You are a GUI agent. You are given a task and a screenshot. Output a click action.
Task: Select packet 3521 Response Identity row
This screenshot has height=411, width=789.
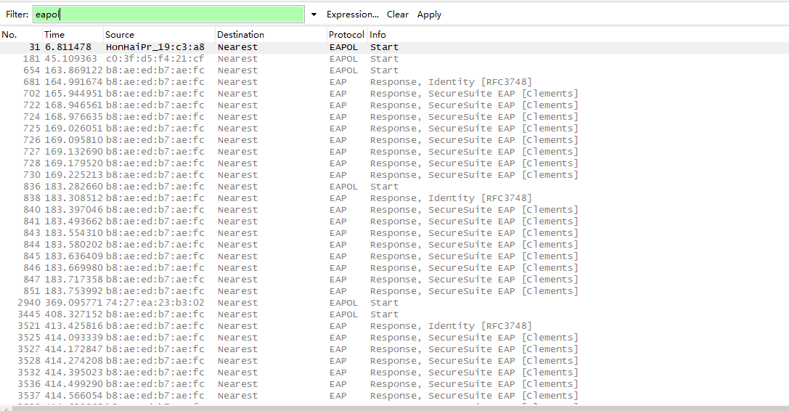pos(218,326)
